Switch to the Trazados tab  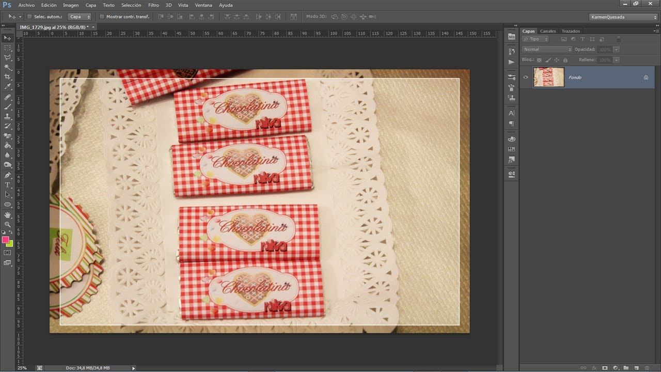click(x=571, y=31)
